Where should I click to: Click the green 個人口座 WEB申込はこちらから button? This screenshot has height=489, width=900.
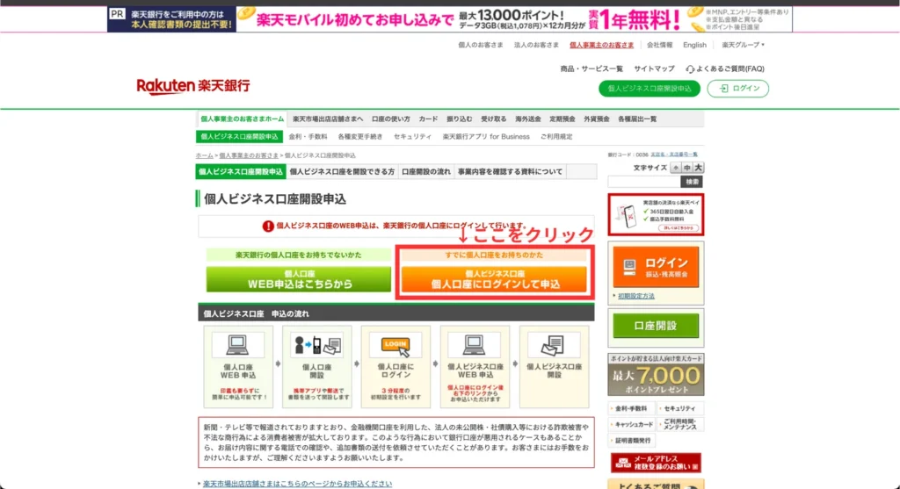click(x=299, y=279)
